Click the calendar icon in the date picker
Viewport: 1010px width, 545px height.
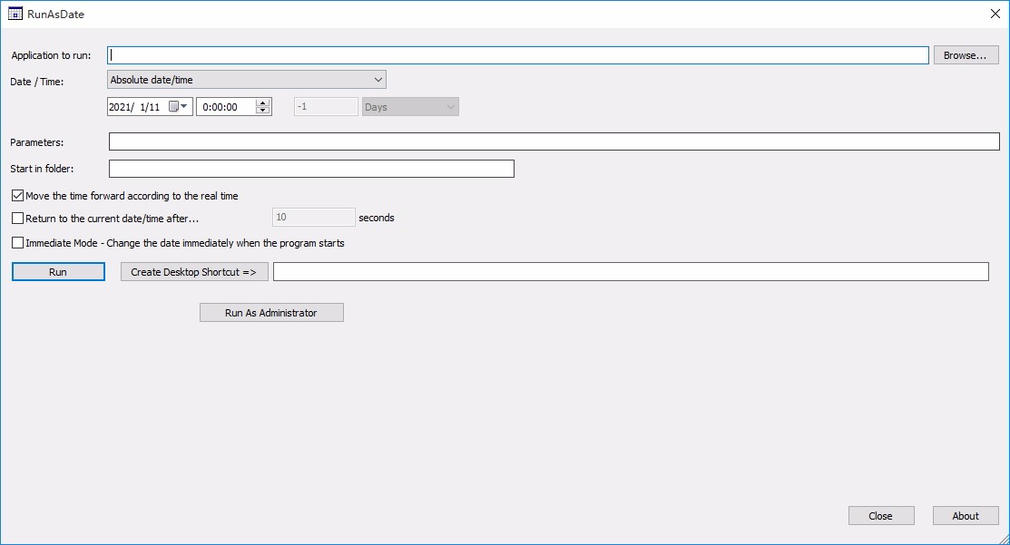click(x=172, y=106)
